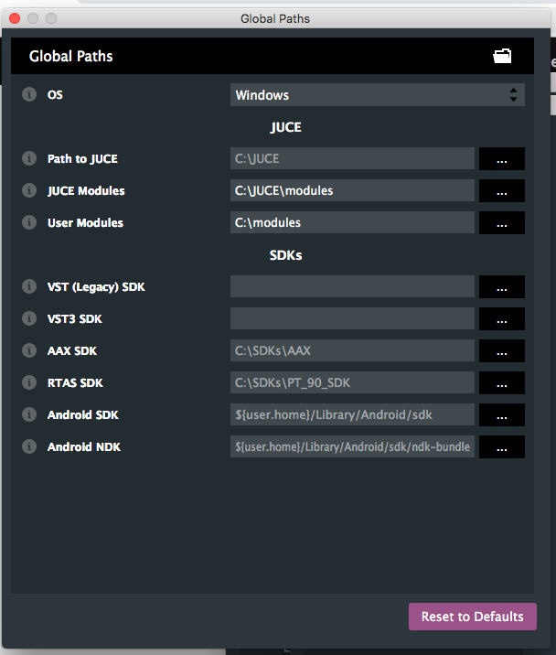The width and height of the screenshot is (556, 655).
Task: Browse for AAX SDK folder
Action: tap(502, 351)
